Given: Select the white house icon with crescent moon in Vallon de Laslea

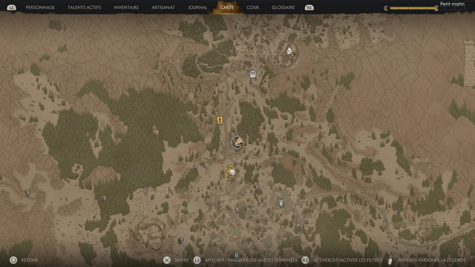Looking at the screenshot, I should (x=290, y=51).
